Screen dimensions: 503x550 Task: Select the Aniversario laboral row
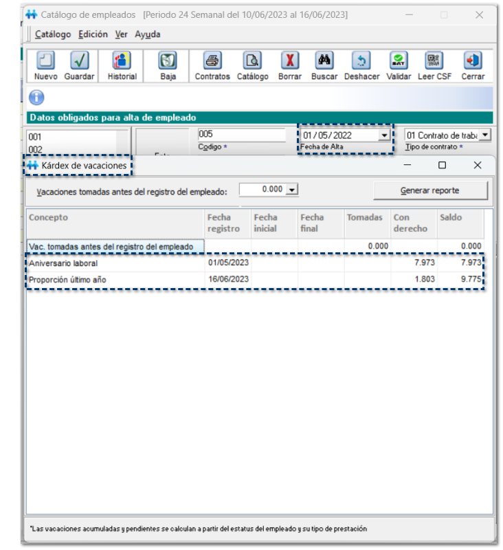115,263
